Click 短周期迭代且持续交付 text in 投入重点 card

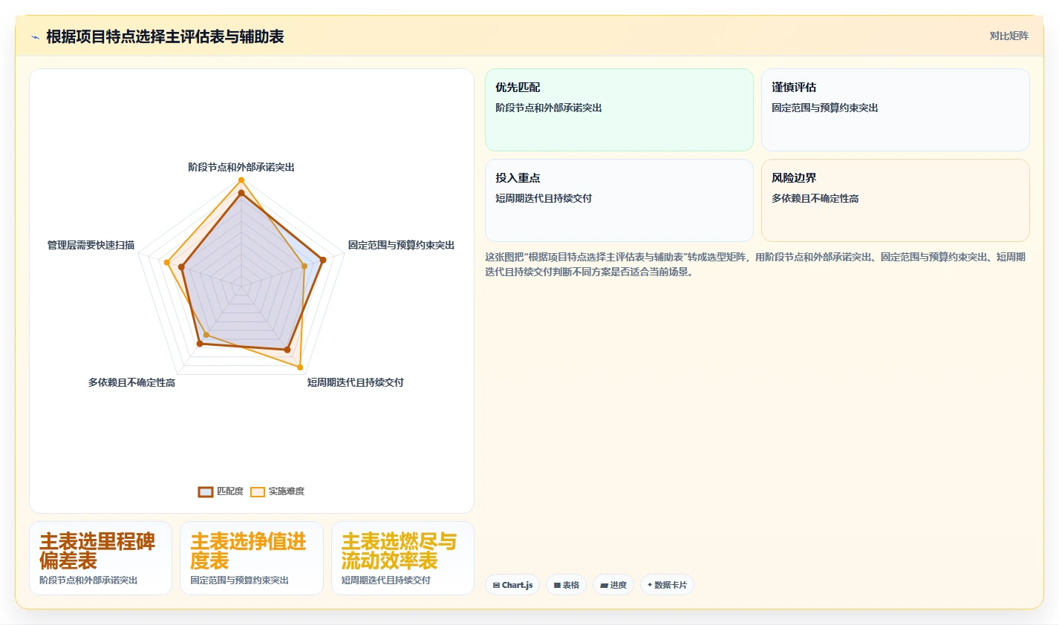click(544, 198)
